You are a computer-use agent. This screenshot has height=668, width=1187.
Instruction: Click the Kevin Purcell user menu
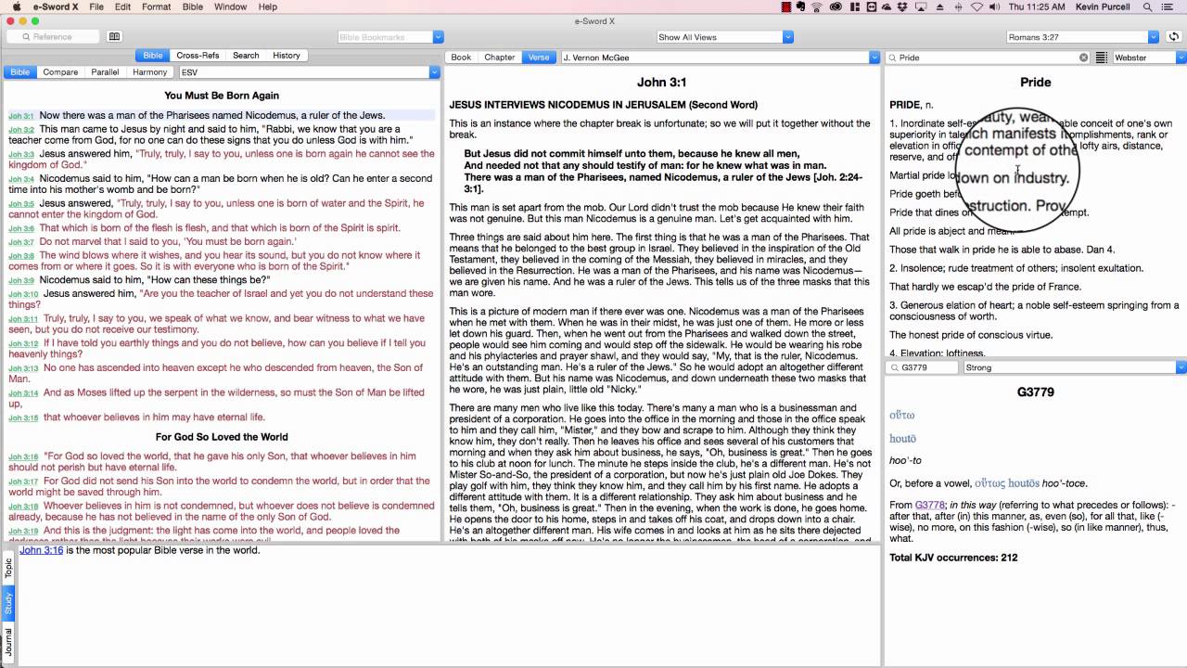[1103, 6]
